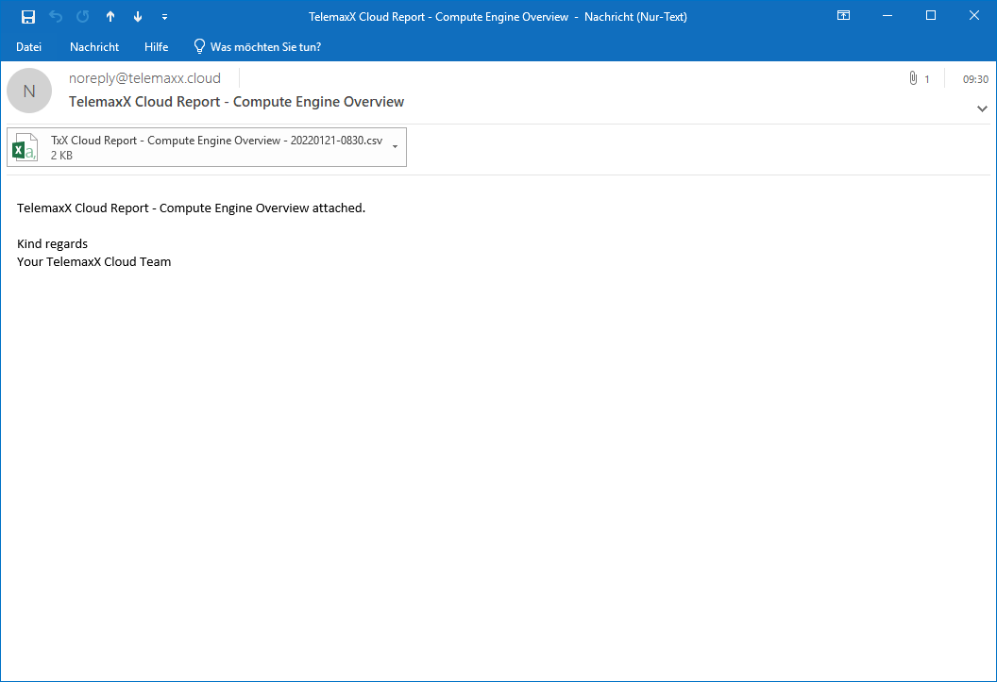This screenshot has width=997, height=682.
Task: Open the Nachricht ribbon tab
Action: click(94, 47)
